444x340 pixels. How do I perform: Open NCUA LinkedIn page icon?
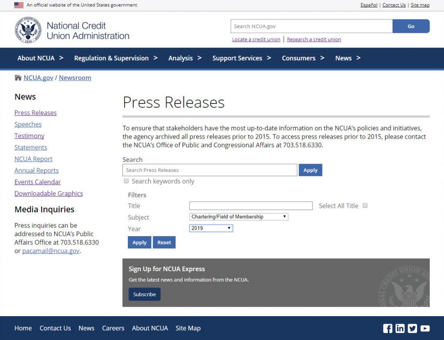(x=400, y=328)
